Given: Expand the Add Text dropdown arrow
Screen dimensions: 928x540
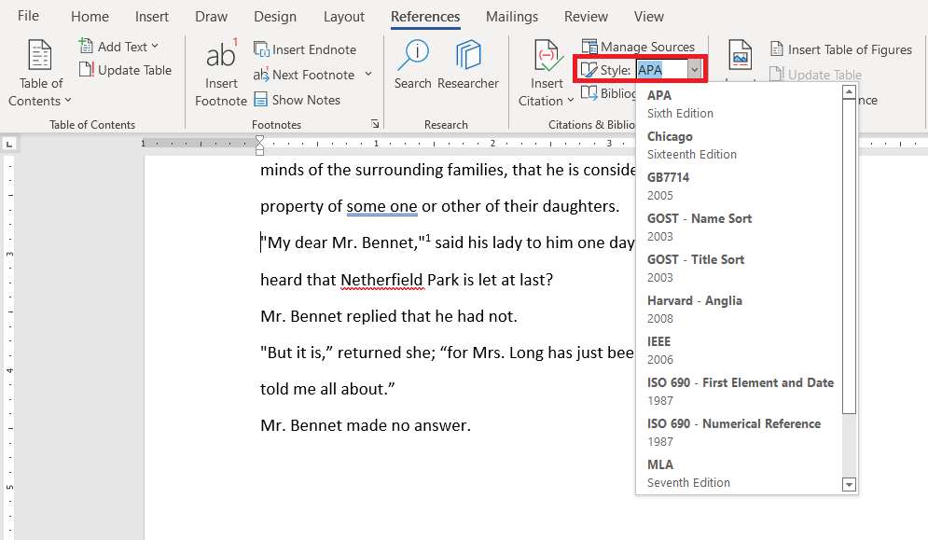Looking at the screenshot, I should point(155,46).
